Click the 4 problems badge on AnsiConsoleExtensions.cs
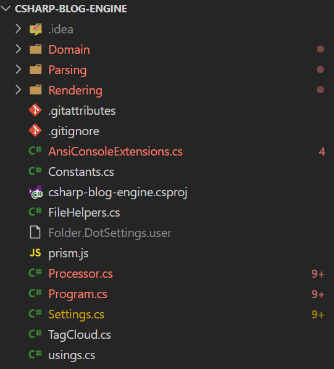 point(322,152)
